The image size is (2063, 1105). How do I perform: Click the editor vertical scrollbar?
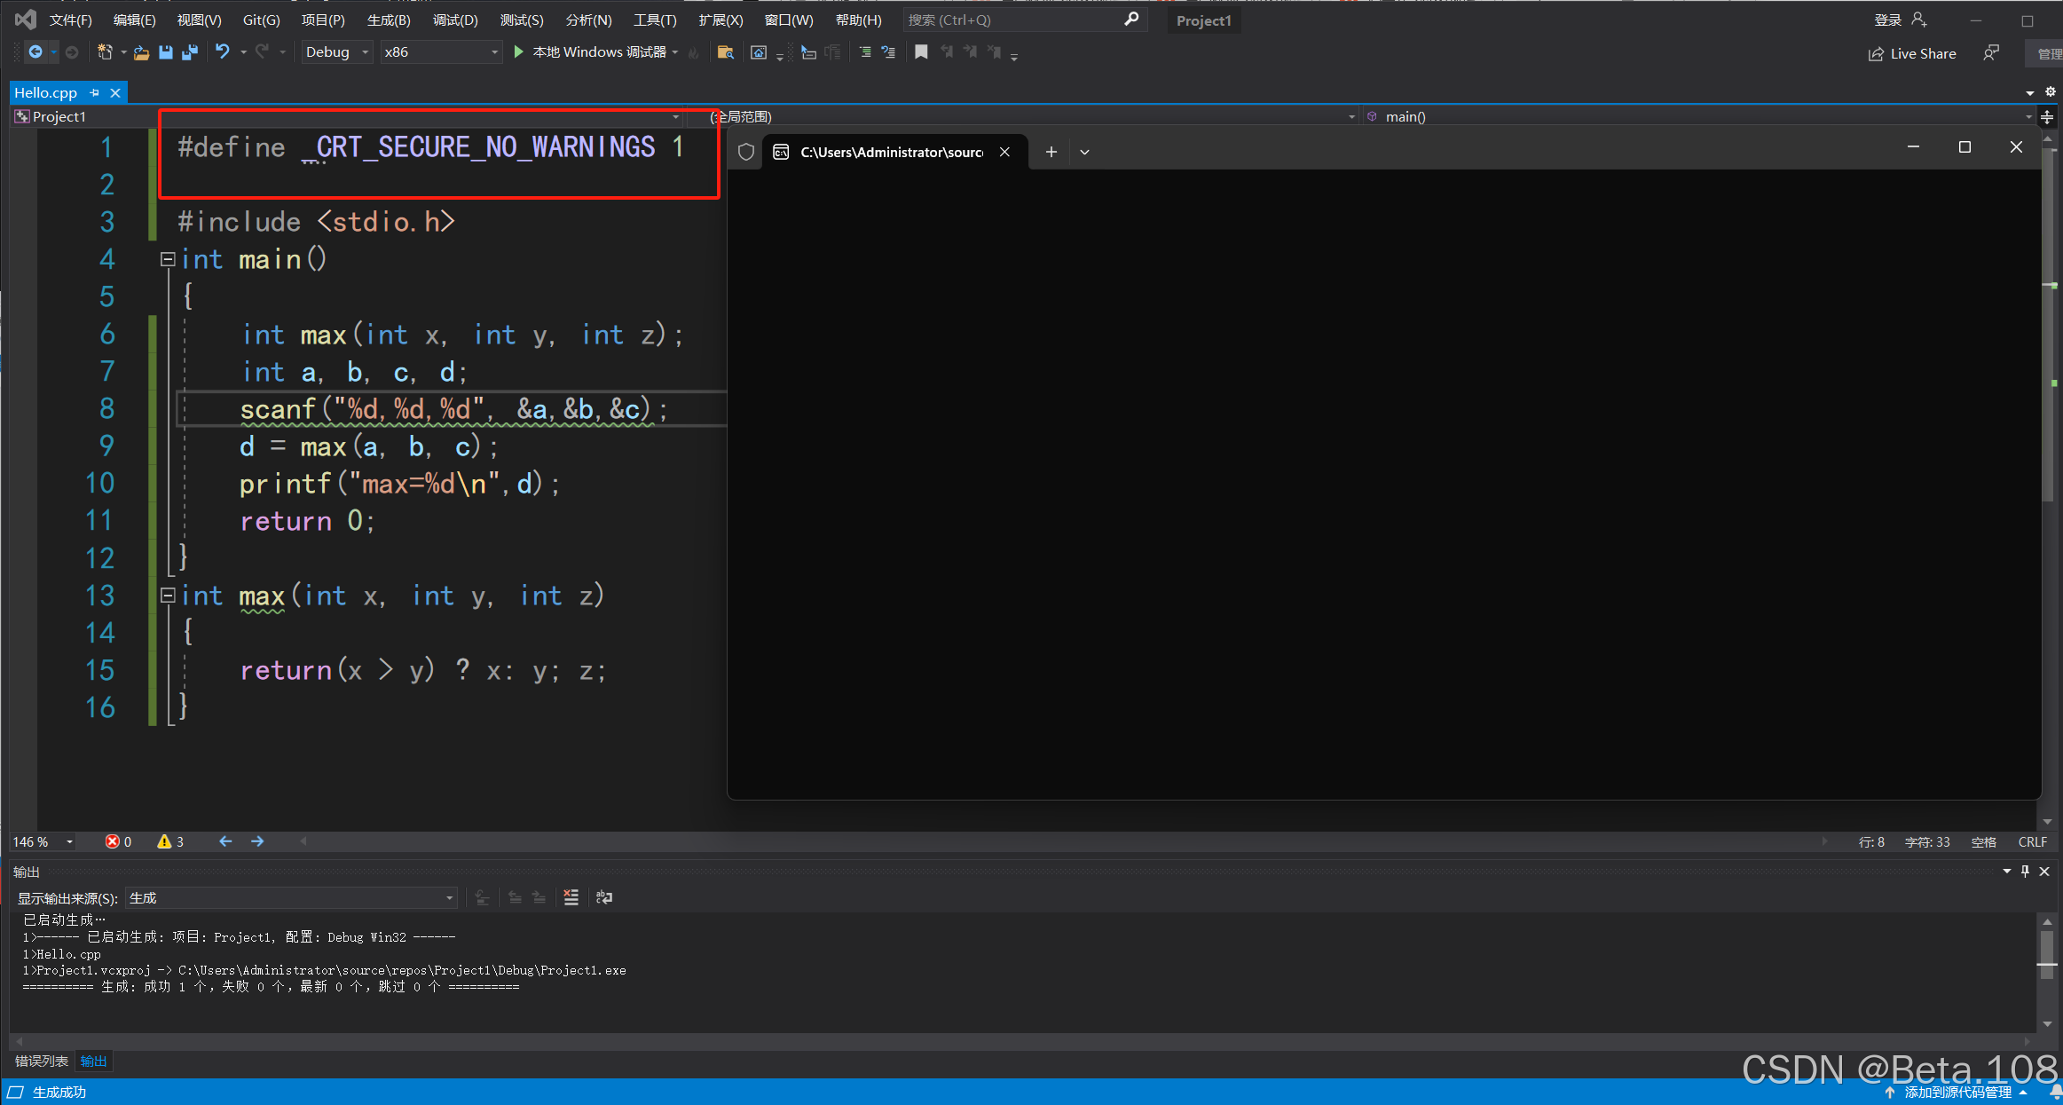tap(2048, 355)
